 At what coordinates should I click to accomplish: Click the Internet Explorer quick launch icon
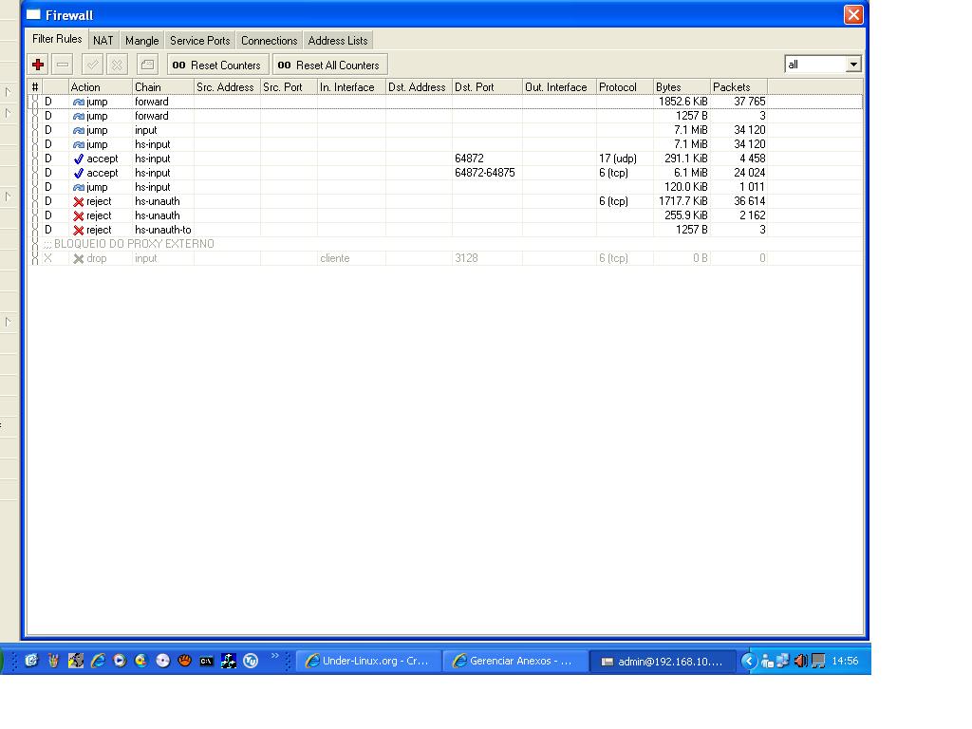click(98, 661)
